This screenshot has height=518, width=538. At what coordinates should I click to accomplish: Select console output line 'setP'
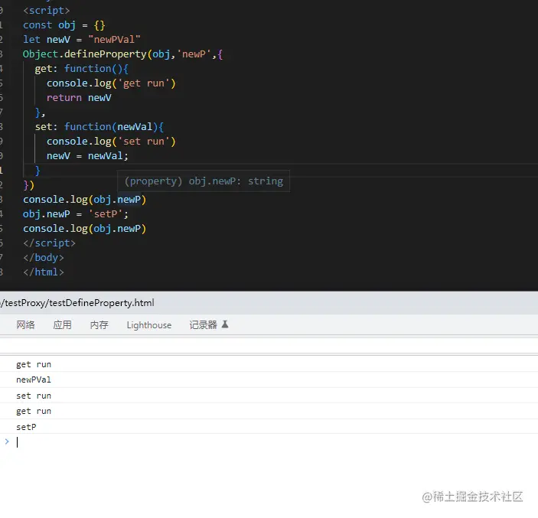tap(26, 427)
